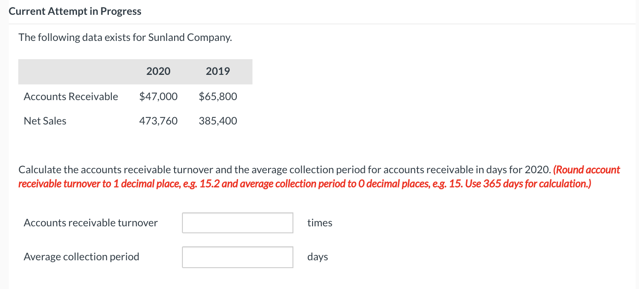Screen dimensions: 639x289
Task: Select the 385,400 net sales figure
Action: click(x=218, y=121)
